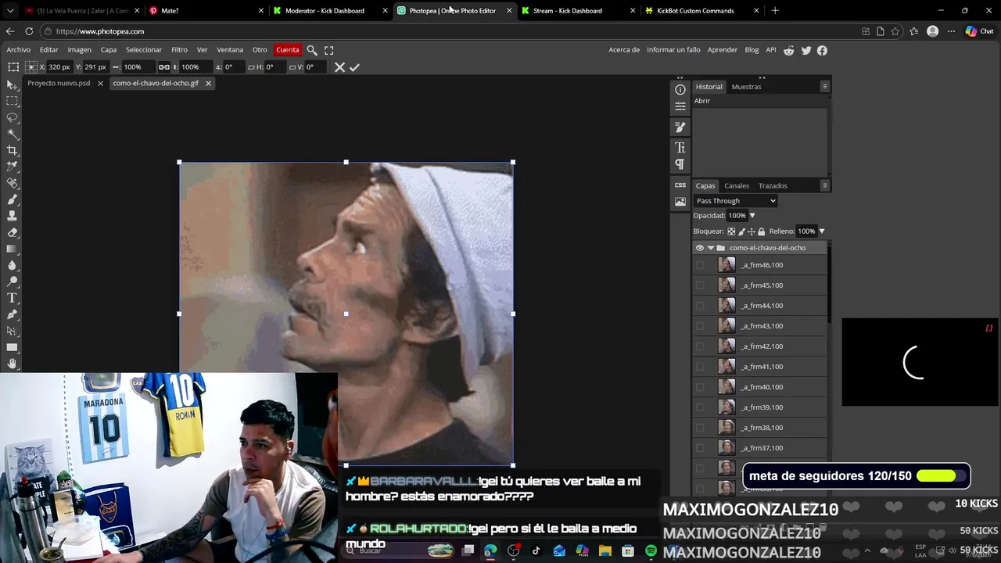Open the Acerca de link
Screen dimensions: 1001x563
[x=624, y=50]
